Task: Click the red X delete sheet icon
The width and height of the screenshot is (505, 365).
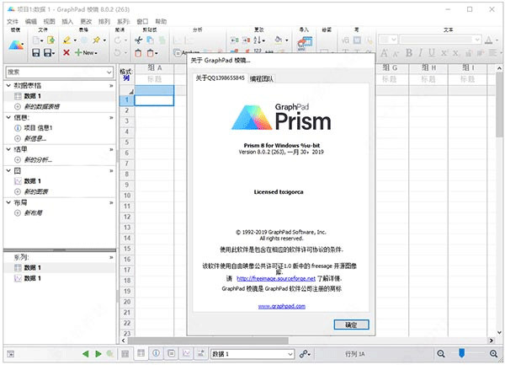Action: (66, 52)
